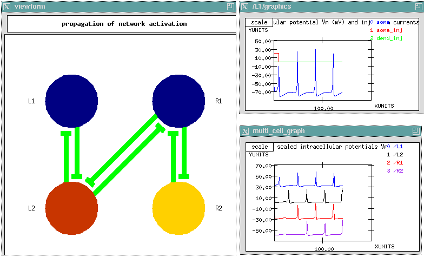Click the R1 neuron circle
This screenshot has height=257, width=424.
click(178, 101)
